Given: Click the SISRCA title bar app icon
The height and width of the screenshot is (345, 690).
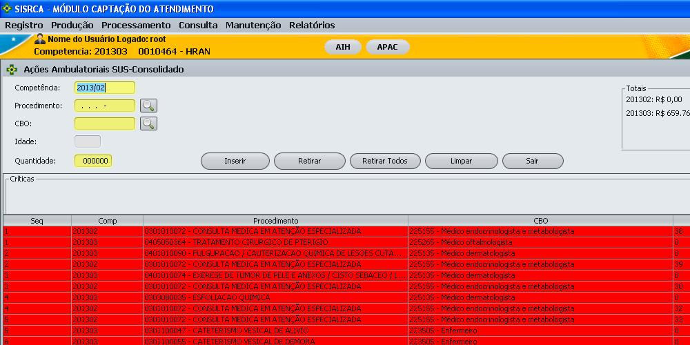Looking at the screenshot, I should coord(7,9).
